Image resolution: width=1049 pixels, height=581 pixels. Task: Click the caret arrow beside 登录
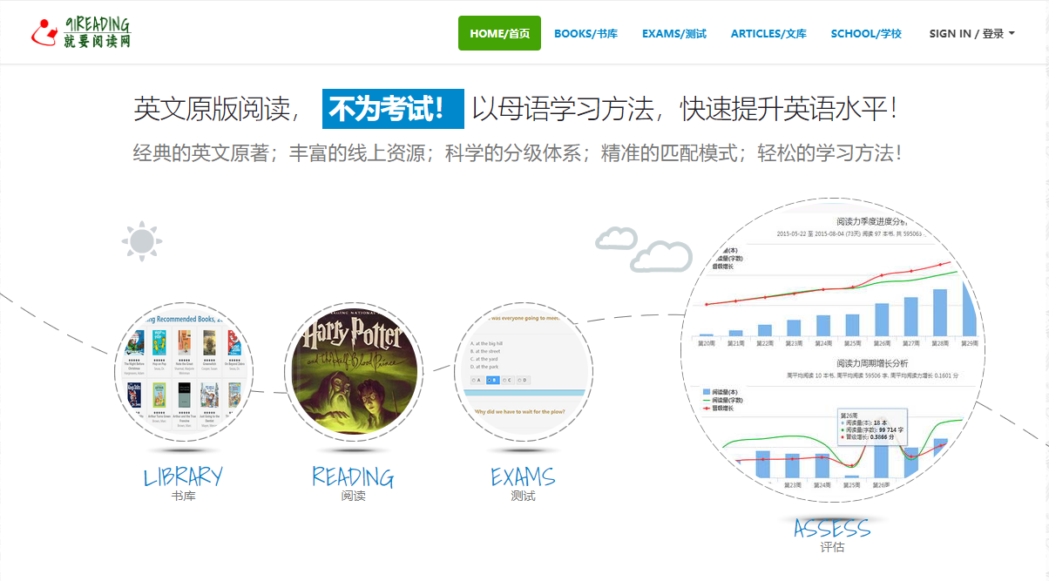tap(1012, 34)
